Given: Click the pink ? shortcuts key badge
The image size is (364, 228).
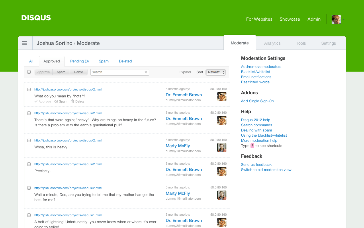Looking at the screenshot, I should (252, 146).
